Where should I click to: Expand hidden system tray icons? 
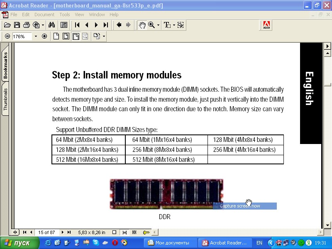(x=271, y=243)
